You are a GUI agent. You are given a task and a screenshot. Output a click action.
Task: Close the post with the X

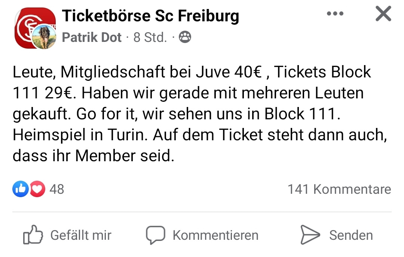coord(383,14)
